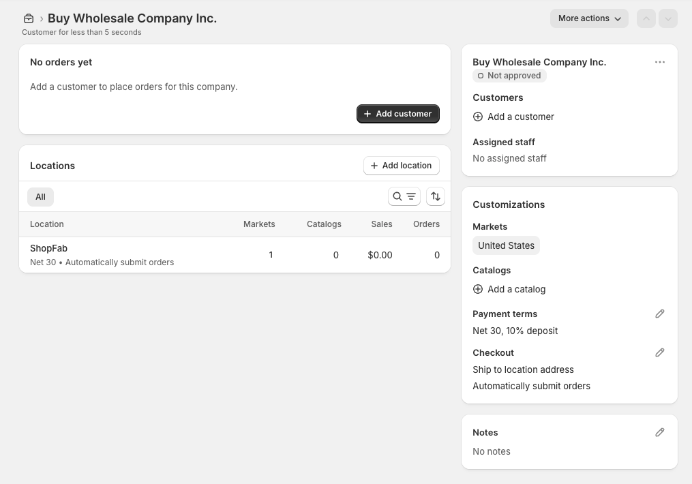Open the More actions dropdown
The image size is (692, 484).
click(589, 18)
